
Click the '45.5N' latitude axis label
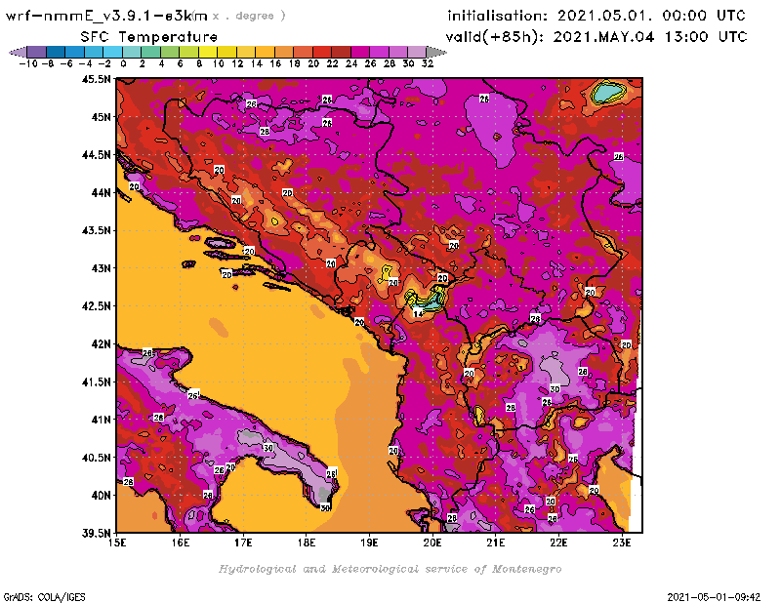click(x=96, y=79)
